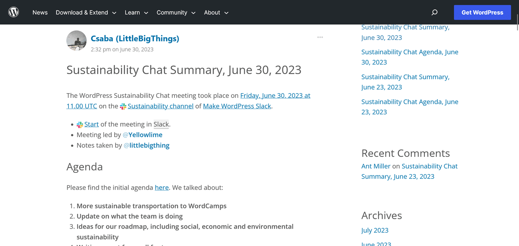Click Csaba's author avatar image
Viewport: 519px width, 246px height.
pyautogui.click(x=77, y=41)
